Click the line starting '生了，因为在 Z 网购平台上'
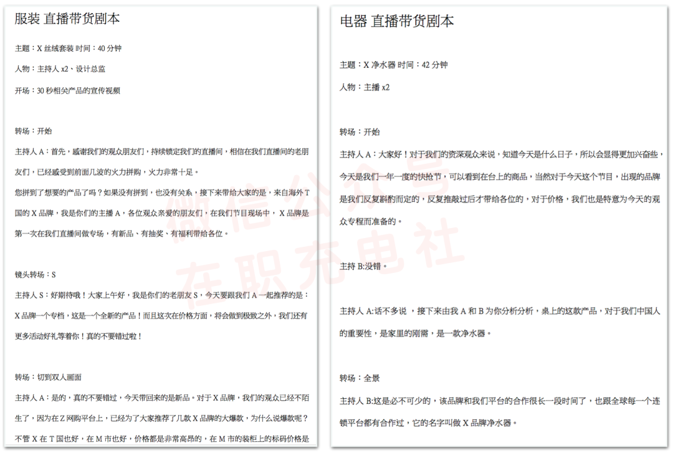 point(161,418)
